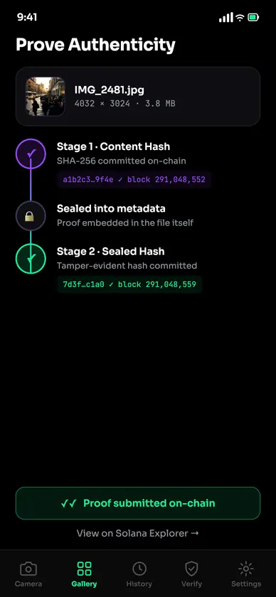Select the IMG_2481.jpg file card

tap(138, 97)
